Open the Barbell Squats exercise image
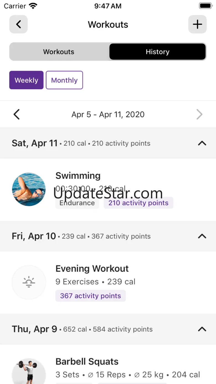Viewport: 216px width, 384px height. point(29,371)
